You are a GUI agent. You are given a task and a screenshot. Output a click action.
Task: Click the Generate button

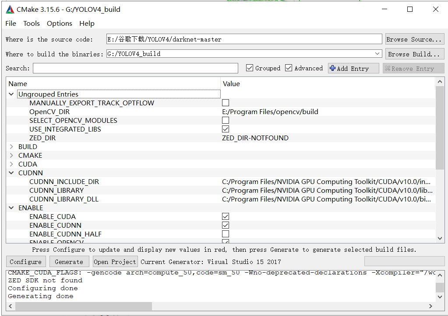69,261
